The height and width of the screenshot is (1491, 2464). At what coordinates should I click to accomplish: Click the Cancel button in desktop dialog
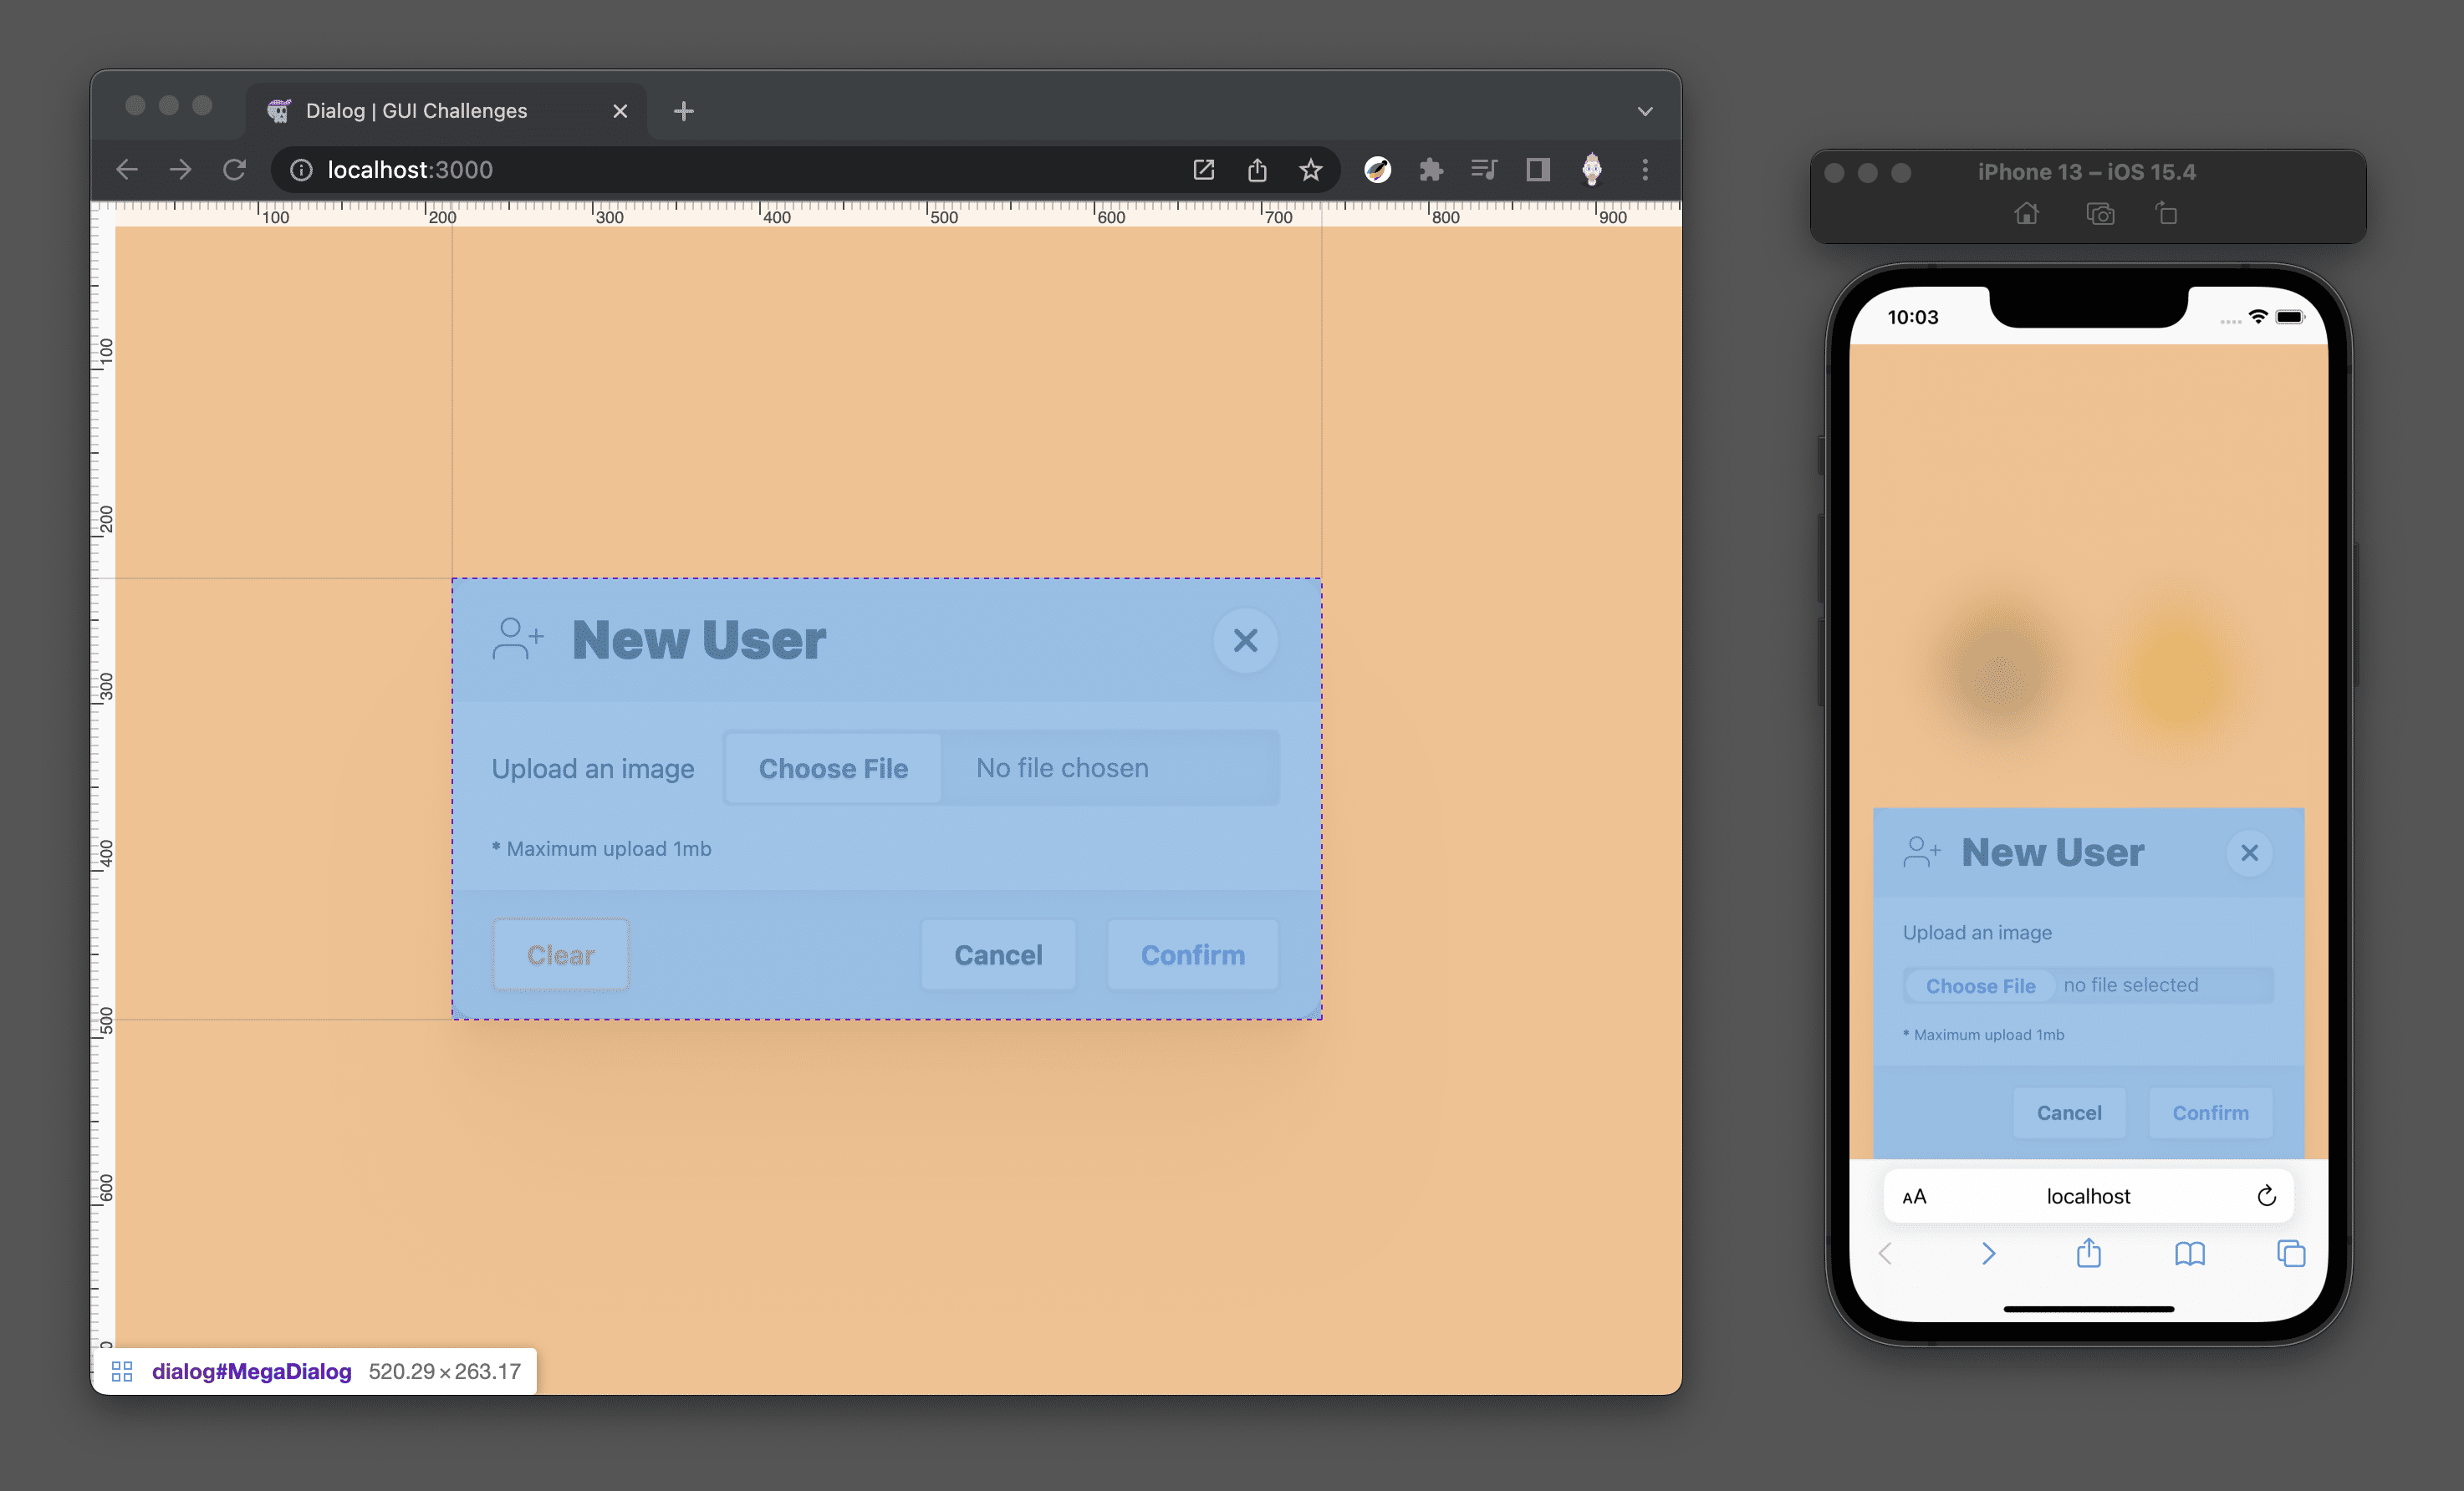(x=998, y=954)
